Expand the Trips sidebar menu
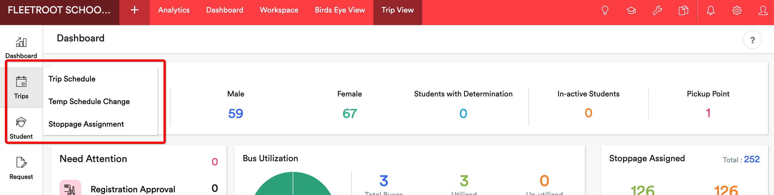The image size is (774, 195). 21,88
